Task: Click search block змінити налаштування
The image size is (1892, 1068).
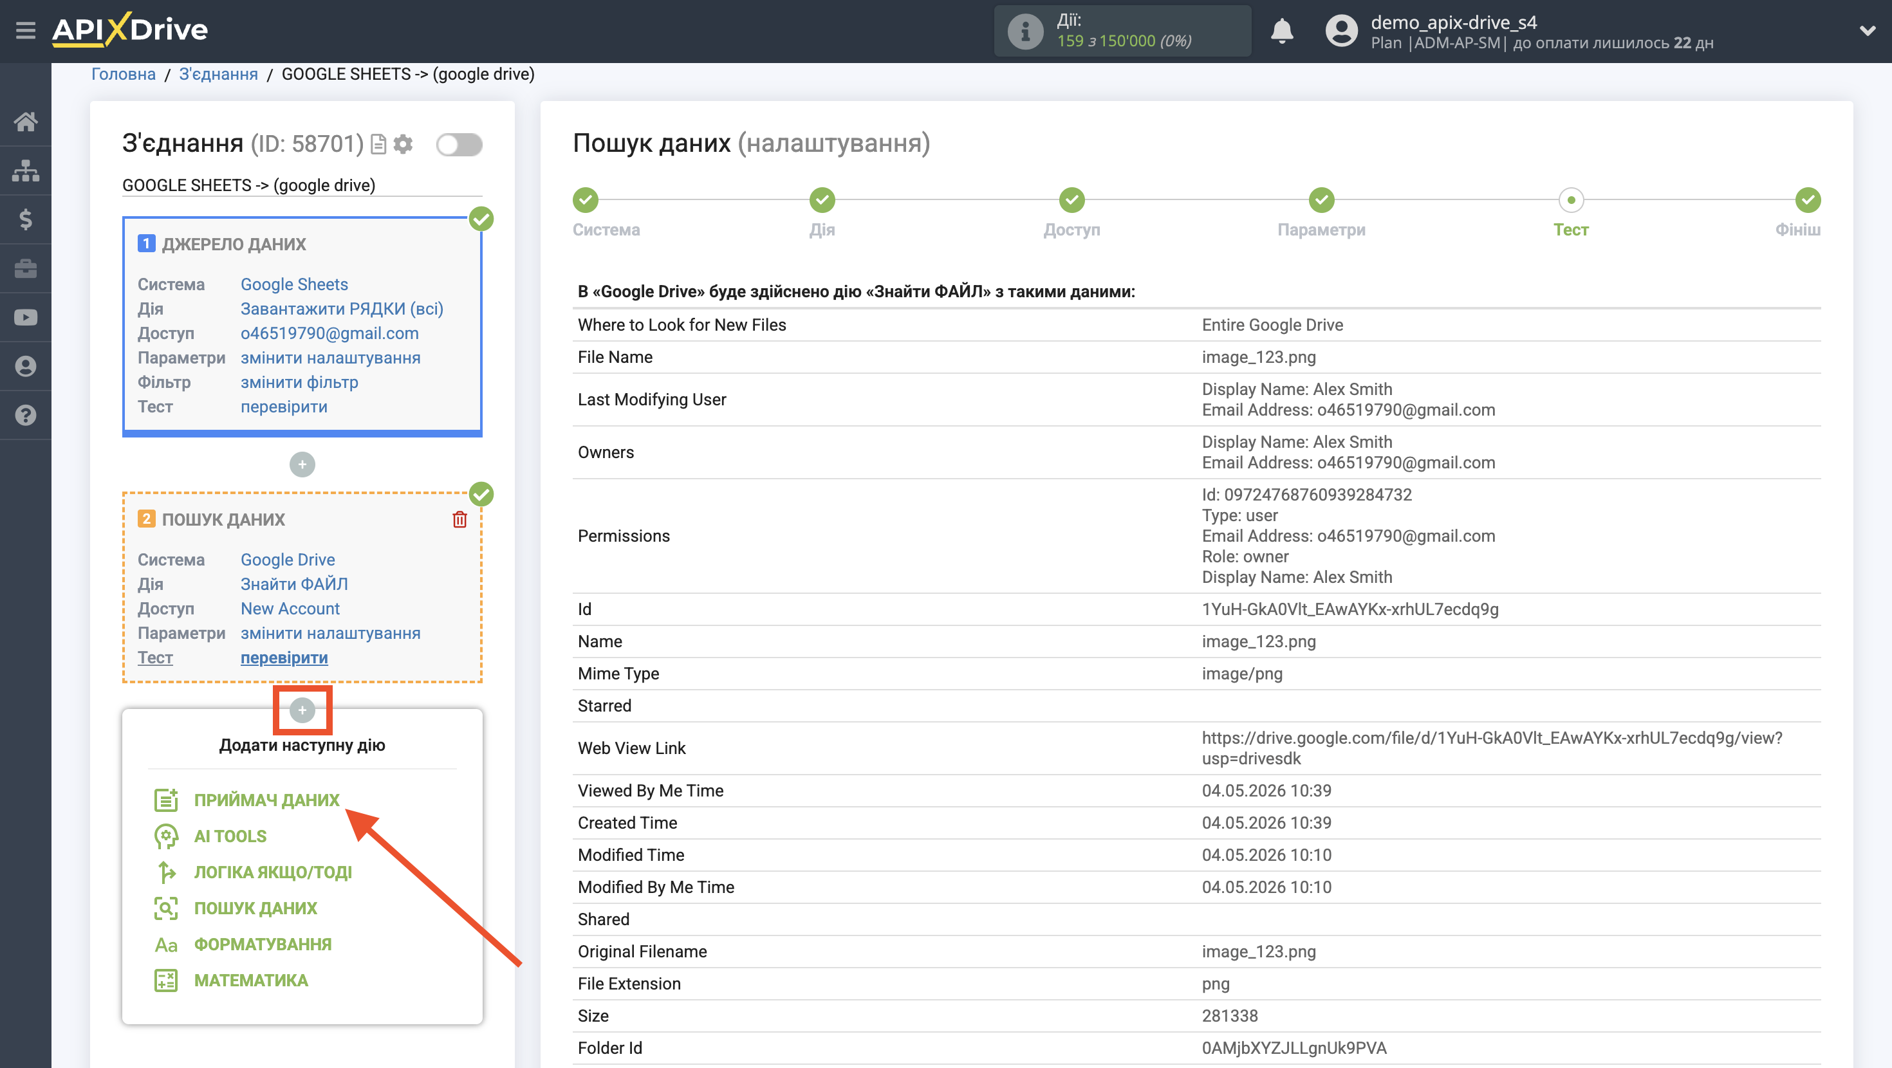Action: [x=331, y=633]
